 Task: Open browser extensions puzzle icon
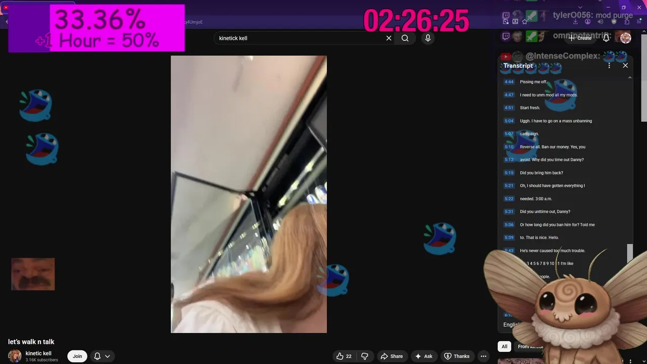626,22
